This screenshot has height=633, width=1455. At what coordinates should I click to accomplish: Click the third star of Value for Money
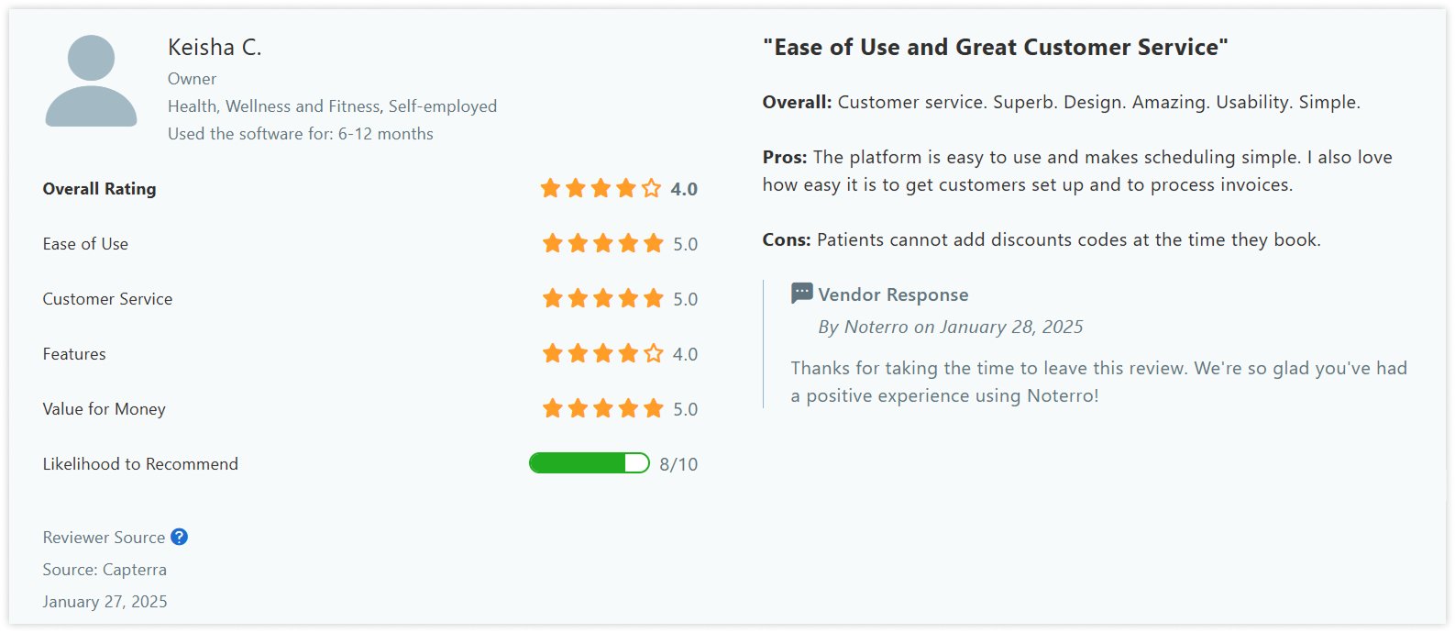[601, 408]
